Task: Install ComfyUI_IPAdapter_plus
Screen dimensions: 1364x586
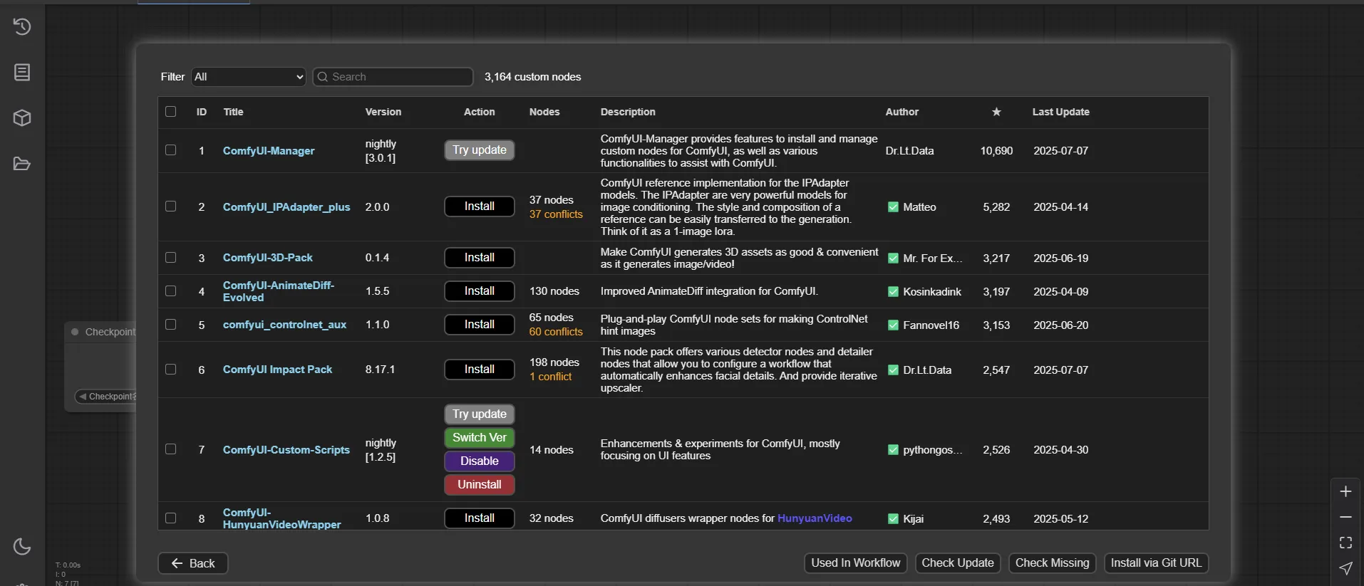Action: [x=480, y=206]
